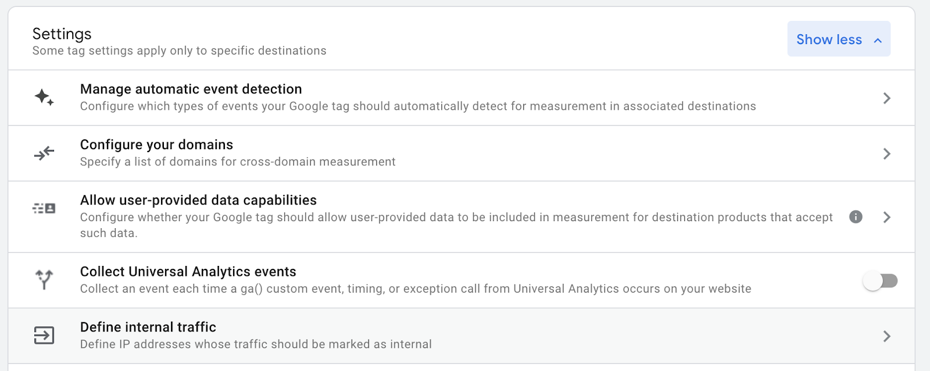Click the internal traffic arrow-box icon
The width and height of the screenshot is (930, 371).
pyautogui.click(x=44, y=336)
